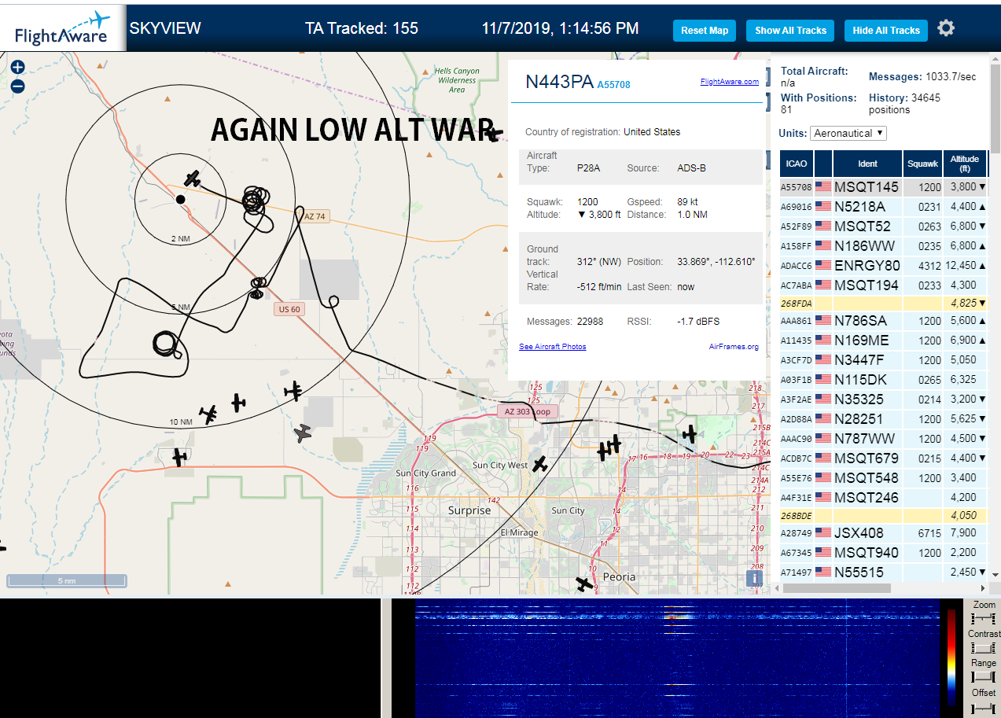
Task: Adjust the waterfall Offset slider
Action: tap(983, 709)
